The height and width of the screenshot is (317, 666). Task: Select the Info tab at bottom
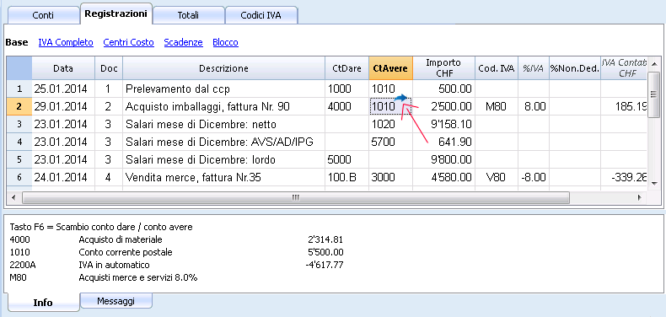coord(43,303)
